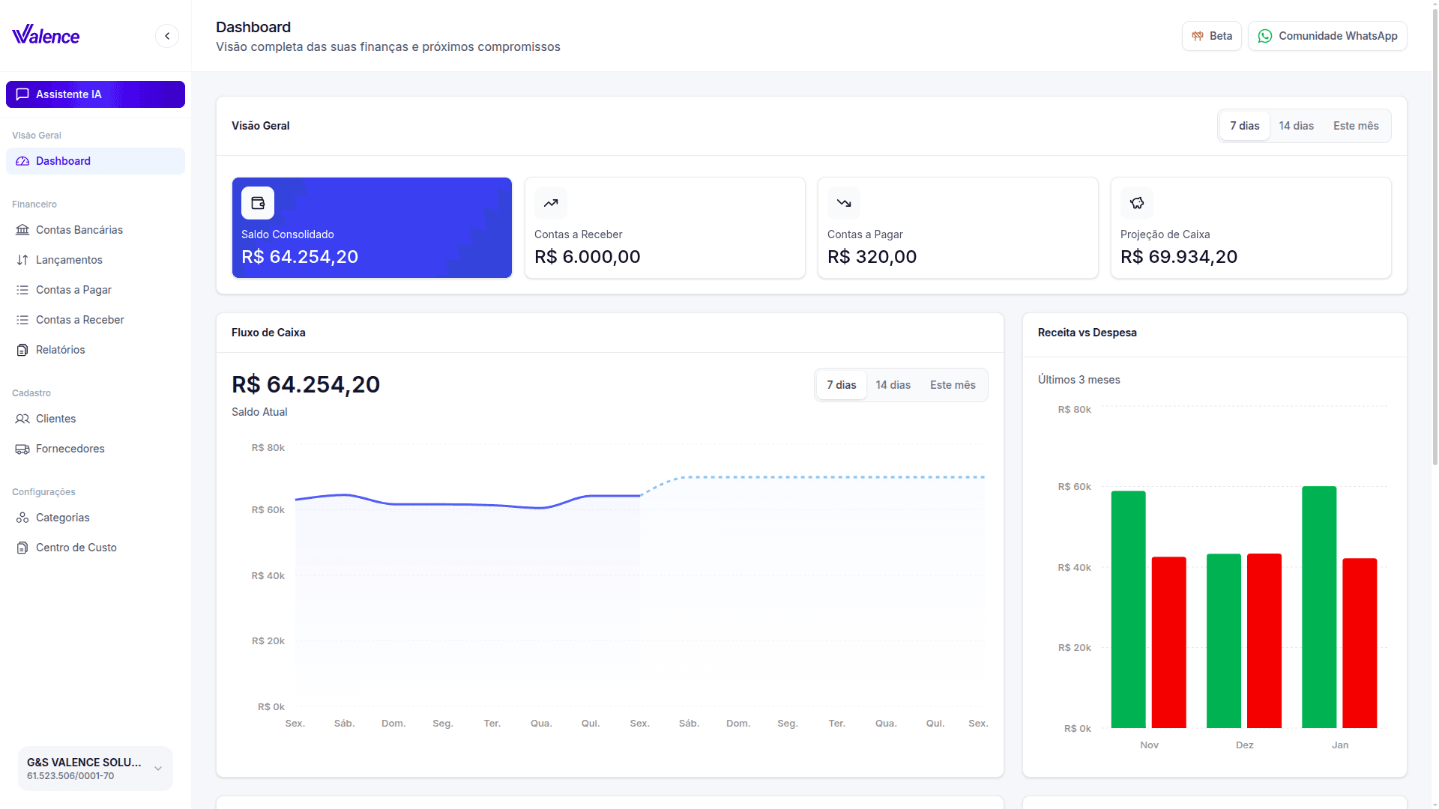Click the Centro de Custo icon
Image resolution: width=1439 pixels, height=809 pixels.
pos(22,548)
